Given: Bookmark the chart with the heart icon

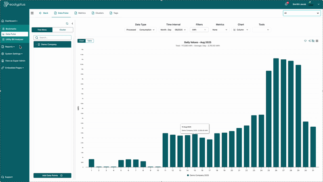Looking at the screenshot, I should (305, 41).
